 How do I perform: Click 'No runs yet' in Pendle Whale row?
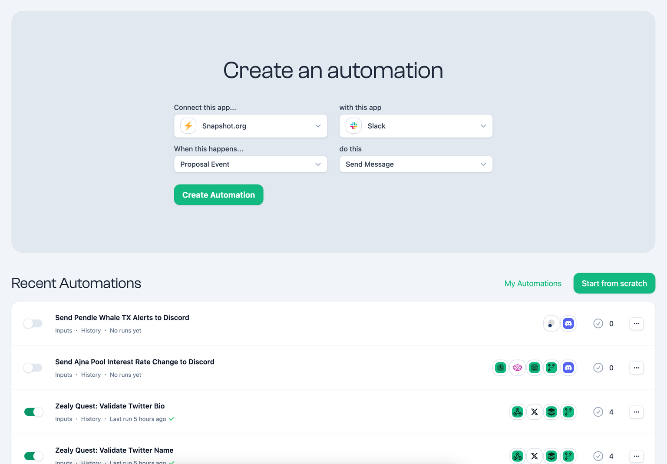point(125,331)
